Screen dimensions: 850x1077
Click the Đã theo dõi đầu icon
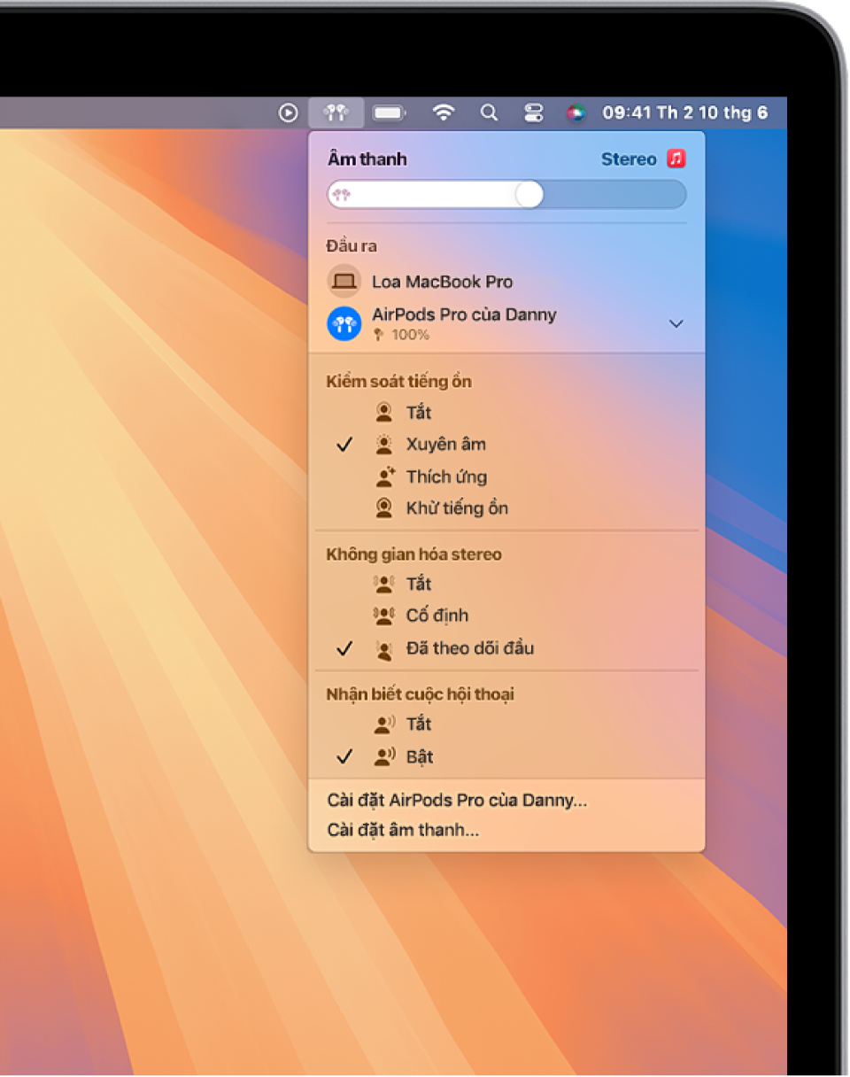point(384,649)
